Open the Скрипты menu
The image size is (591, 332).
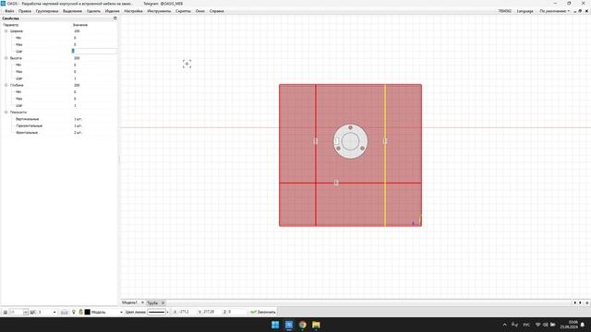[x=183, y=11]
